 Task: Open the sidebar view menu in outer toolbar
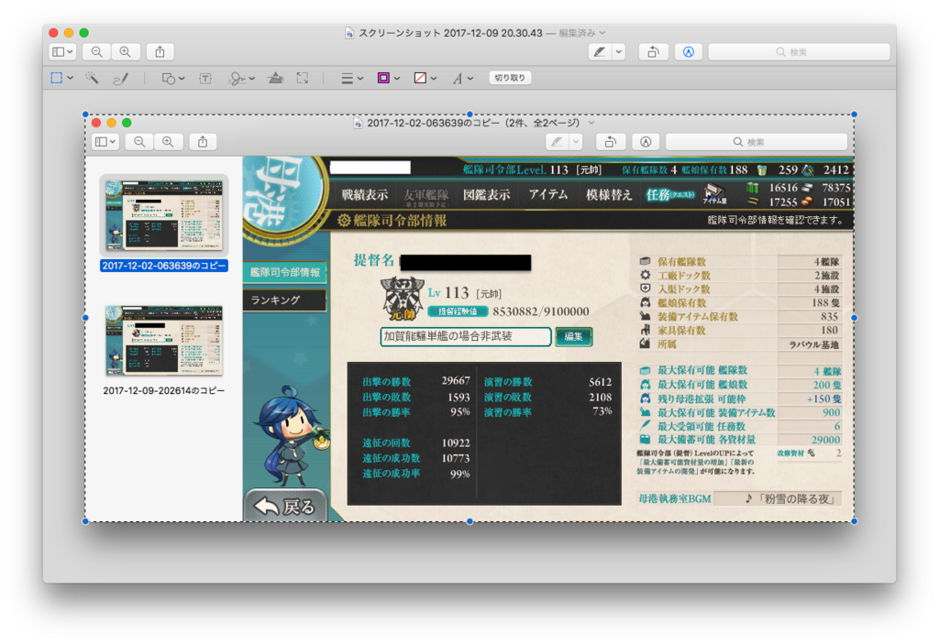(x=62, y=52)
